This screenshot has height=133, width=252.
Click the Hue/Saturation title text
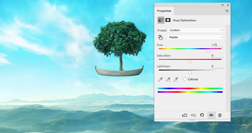[184, 20]
